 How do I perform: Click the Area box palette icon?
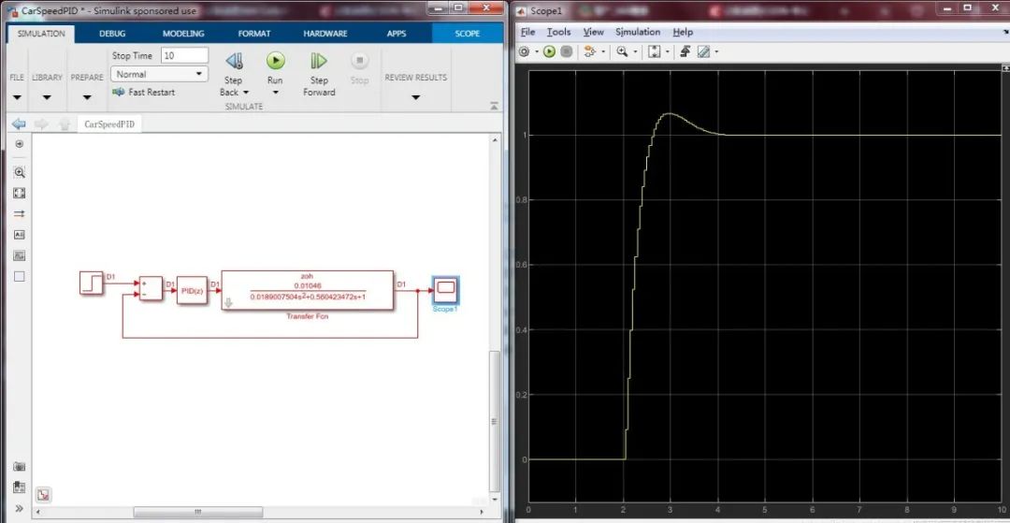tap(20, 276)
